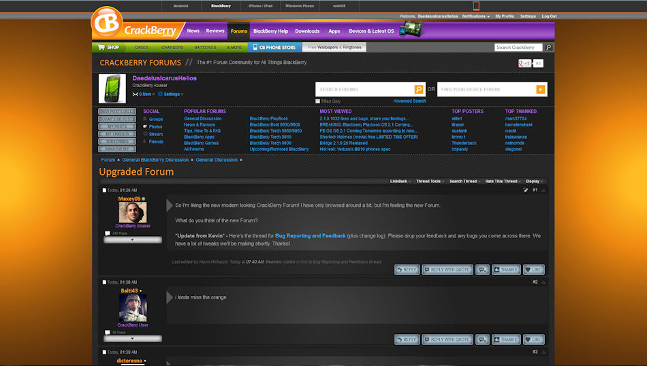Click Maxey05's avatar photo

132,212
